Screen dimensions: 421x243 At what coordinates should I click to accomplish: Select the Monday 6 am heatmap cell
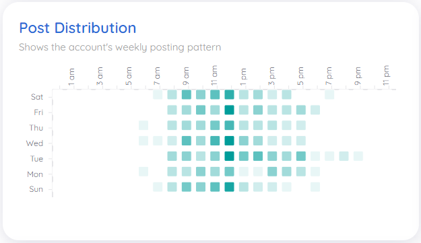pyautogui.click(x=143, y=172)
